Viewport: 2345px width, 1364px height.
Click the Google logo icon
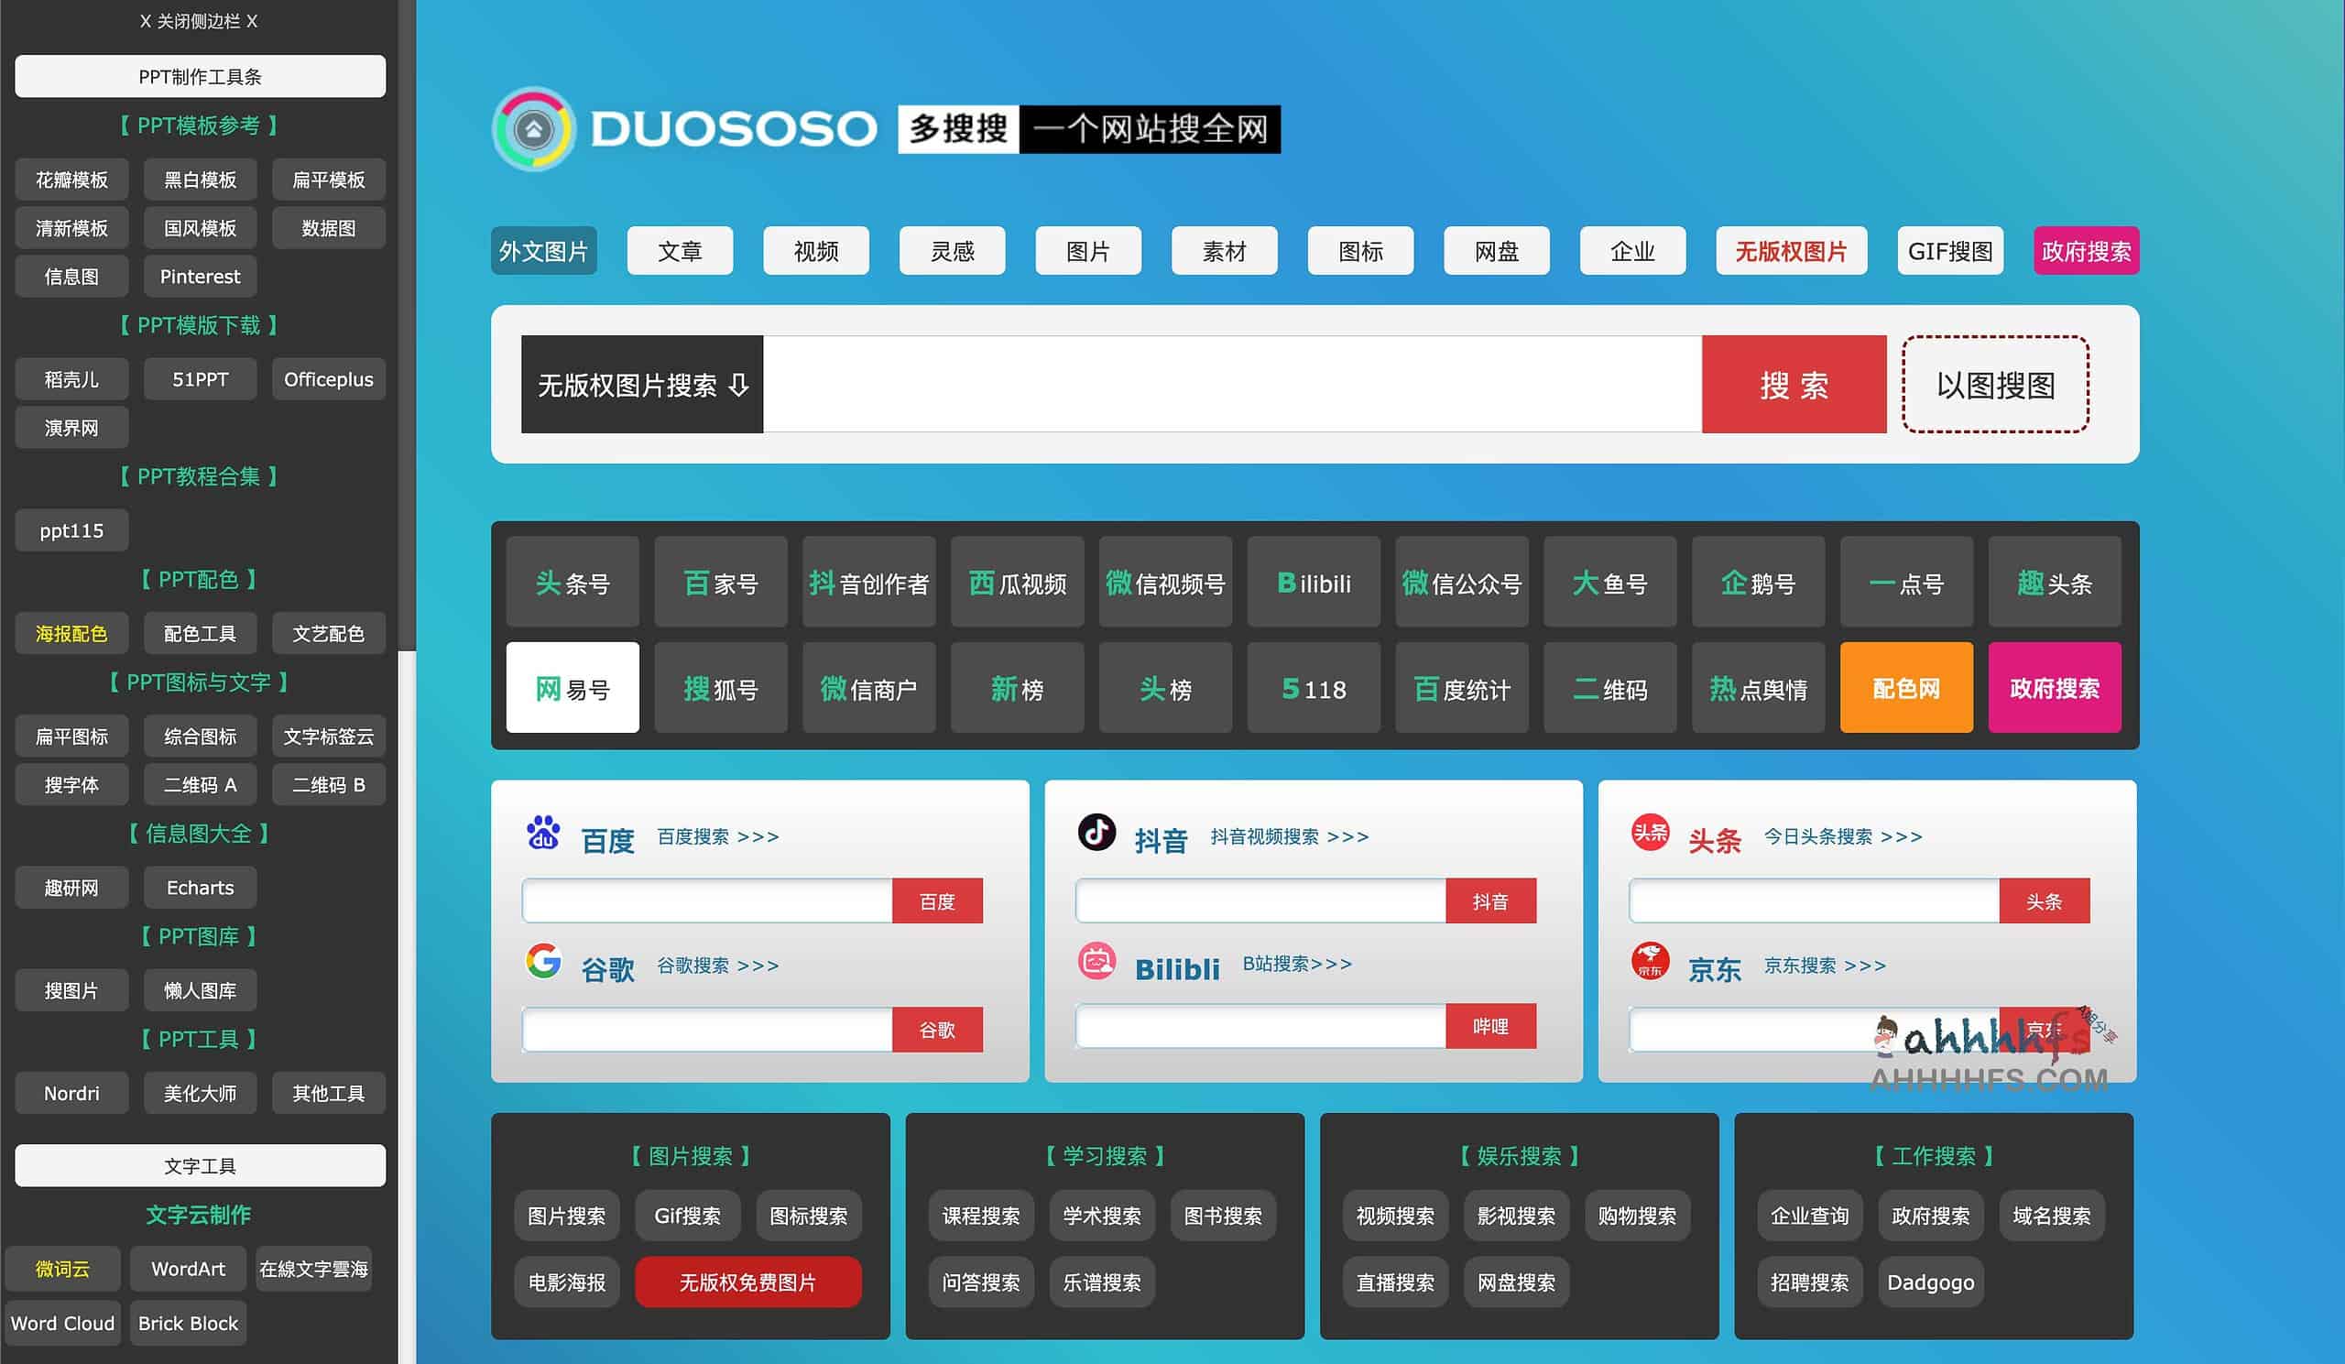pyautogui.click(x=543, y=962)
